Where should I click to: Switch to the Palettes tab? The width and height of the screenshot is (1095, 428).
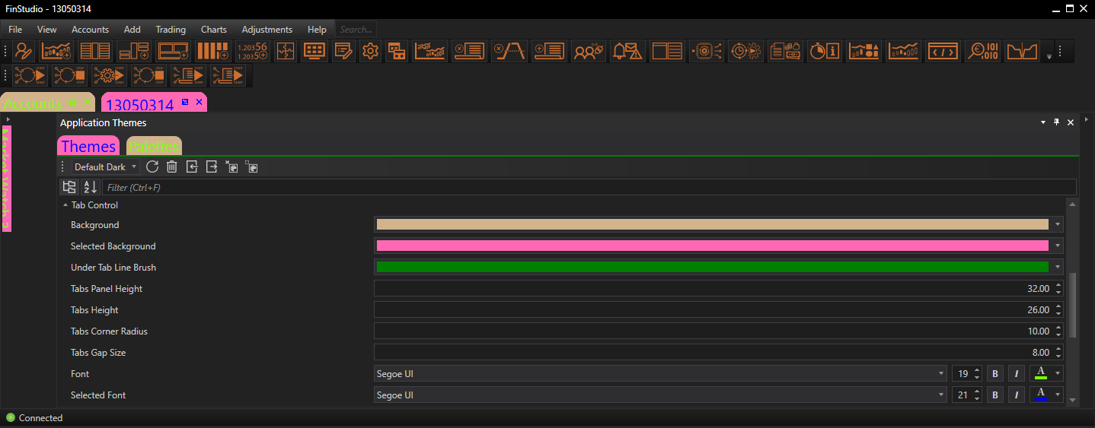coord(153,147)
